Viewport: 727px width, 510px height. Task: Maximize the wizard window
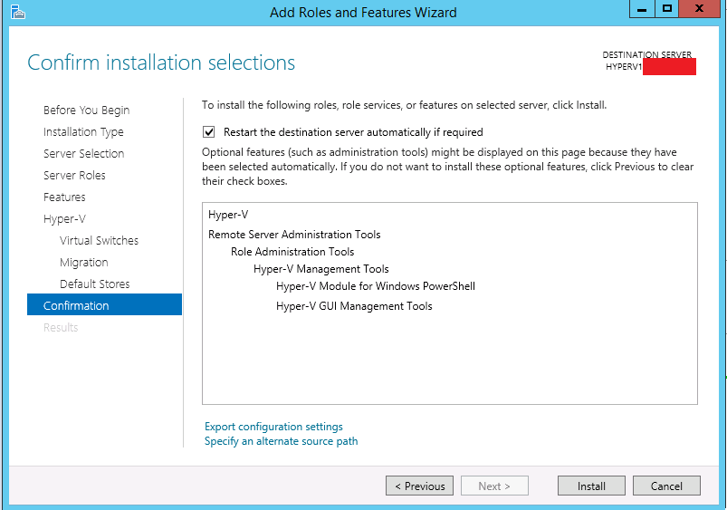tap(666, 9)
